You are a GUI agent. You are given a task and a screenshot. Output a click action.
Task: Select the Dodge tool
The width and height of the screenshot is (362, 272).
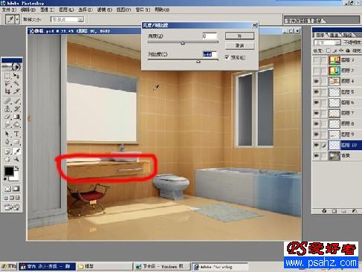16,125
